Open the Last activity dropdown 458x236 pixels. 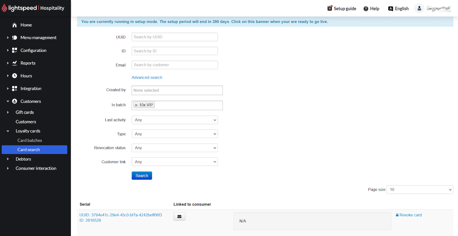[x=175, y=120]
